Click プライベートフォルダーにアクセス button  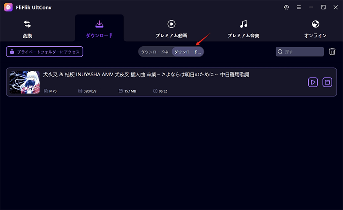tap(45, 51)
